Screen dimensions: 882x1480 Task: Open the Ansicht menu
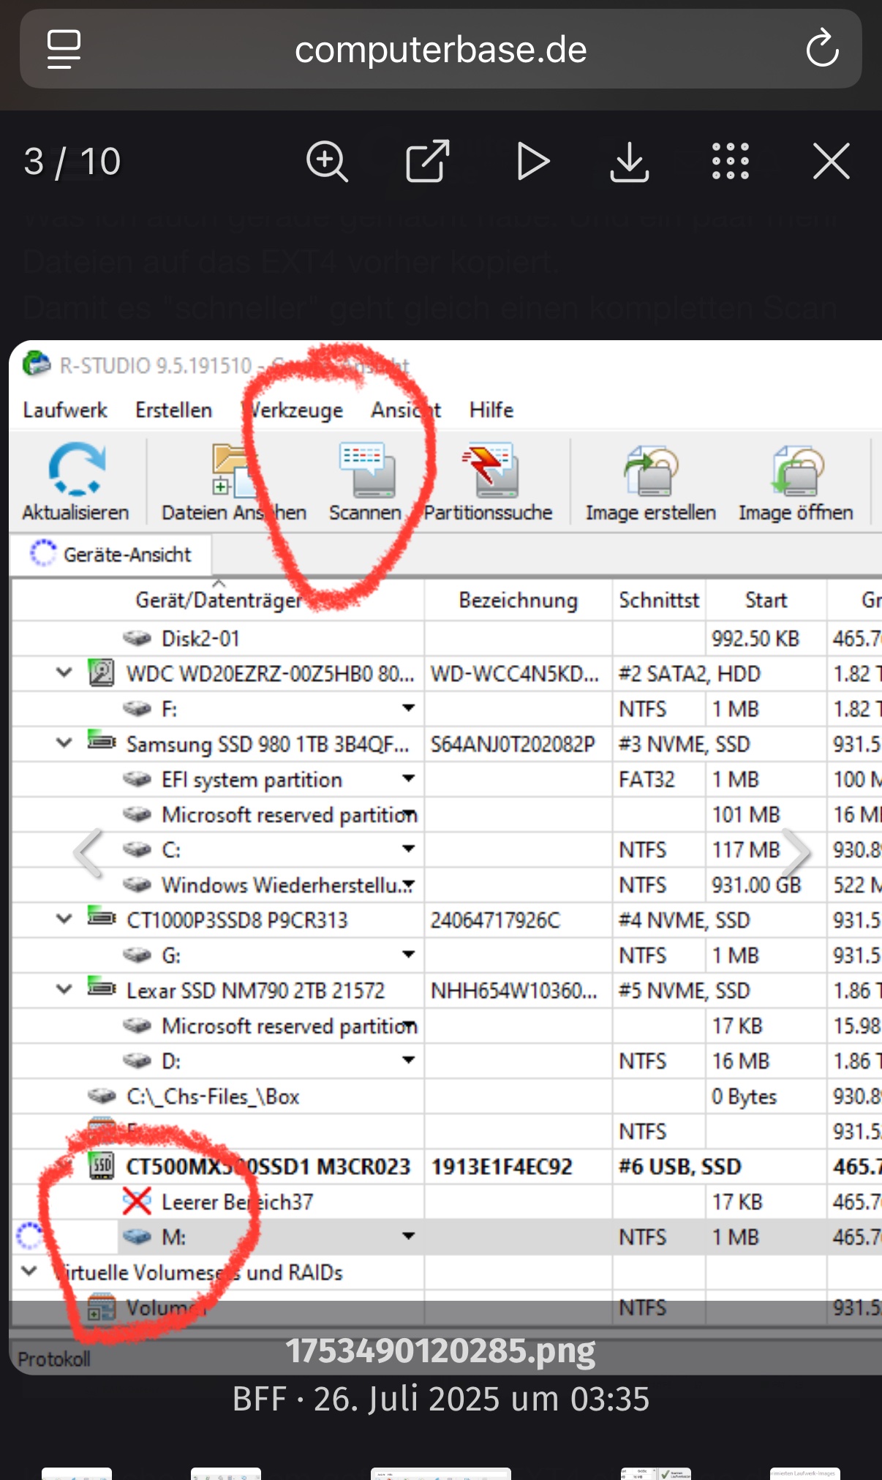[x=406, y=410]
